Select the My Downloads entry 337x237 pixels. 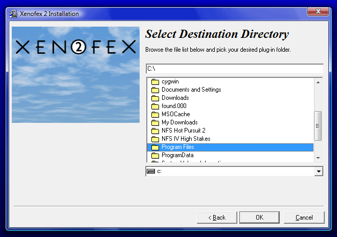(179, 122)
